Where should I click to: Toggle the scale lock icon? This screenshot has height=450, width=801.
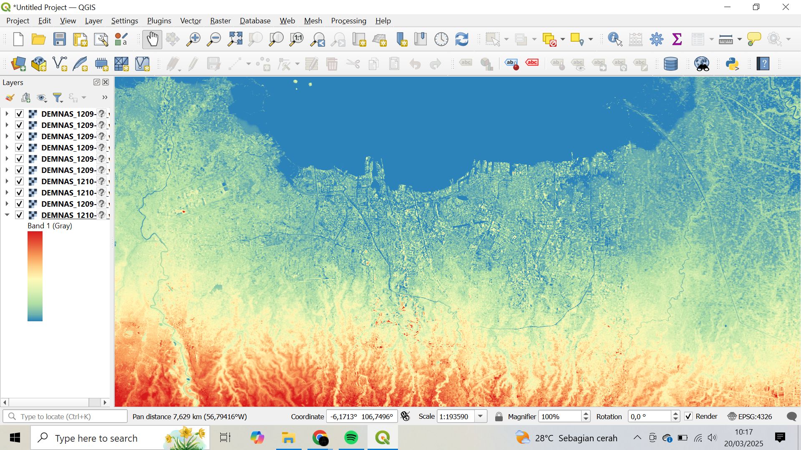(499, 416)
